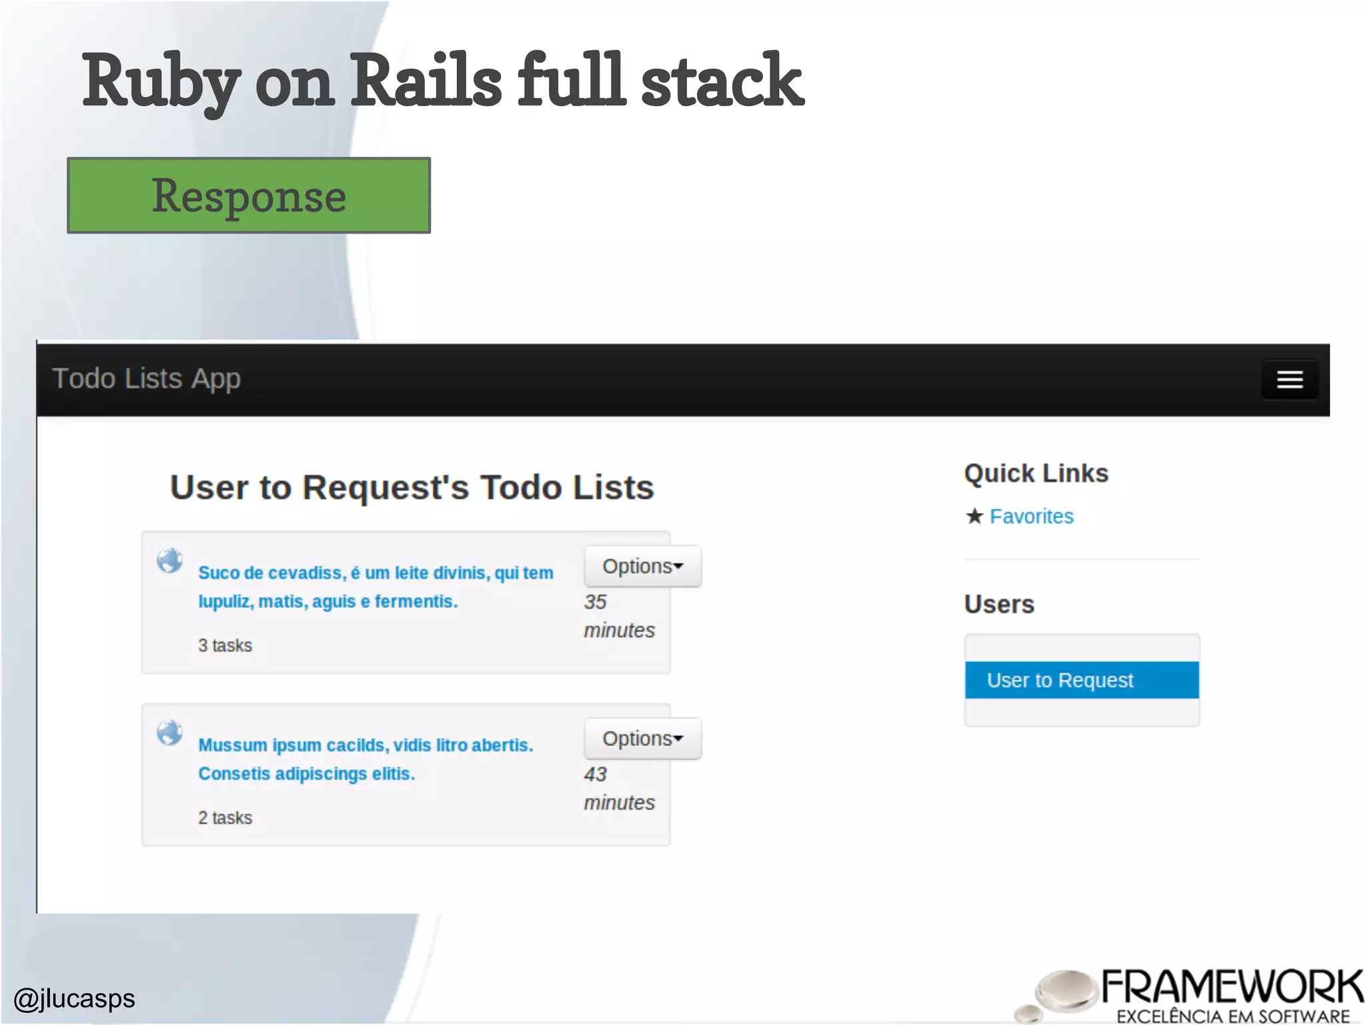Click the '43 minutes' time text

click(x=619, y=788)
